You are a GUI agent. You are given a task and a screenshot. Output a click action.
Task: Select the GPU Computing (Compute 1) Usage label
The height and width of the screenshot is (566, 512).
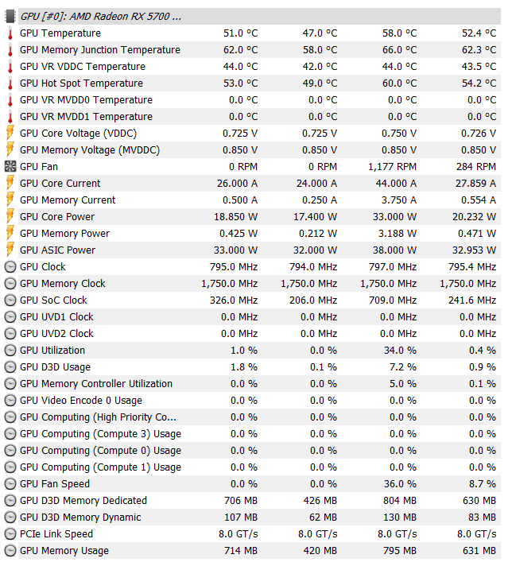(x=100, y=467)
